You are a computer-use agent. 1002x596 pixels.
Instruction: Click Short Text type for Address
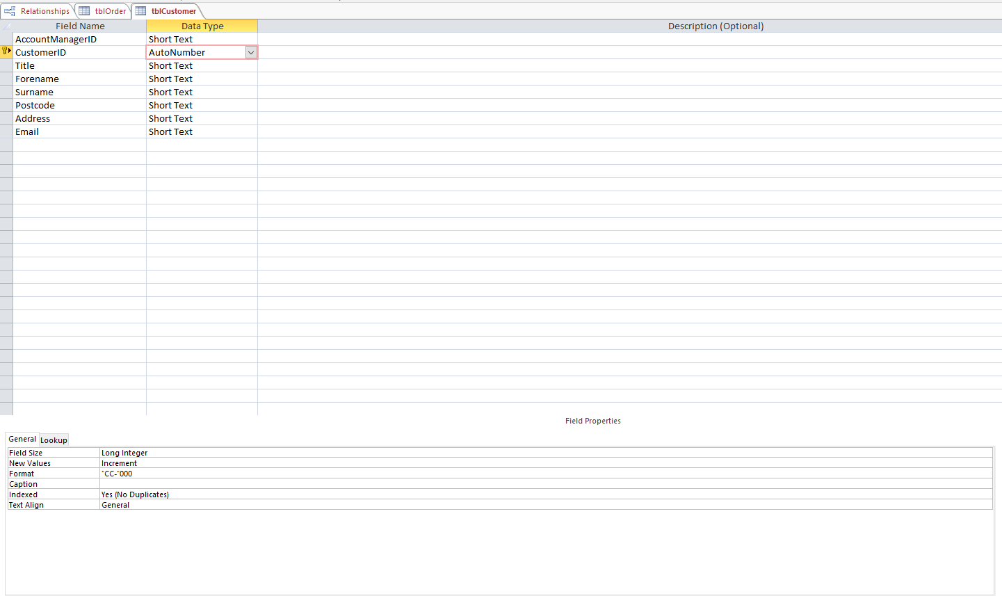coord(202,118)
